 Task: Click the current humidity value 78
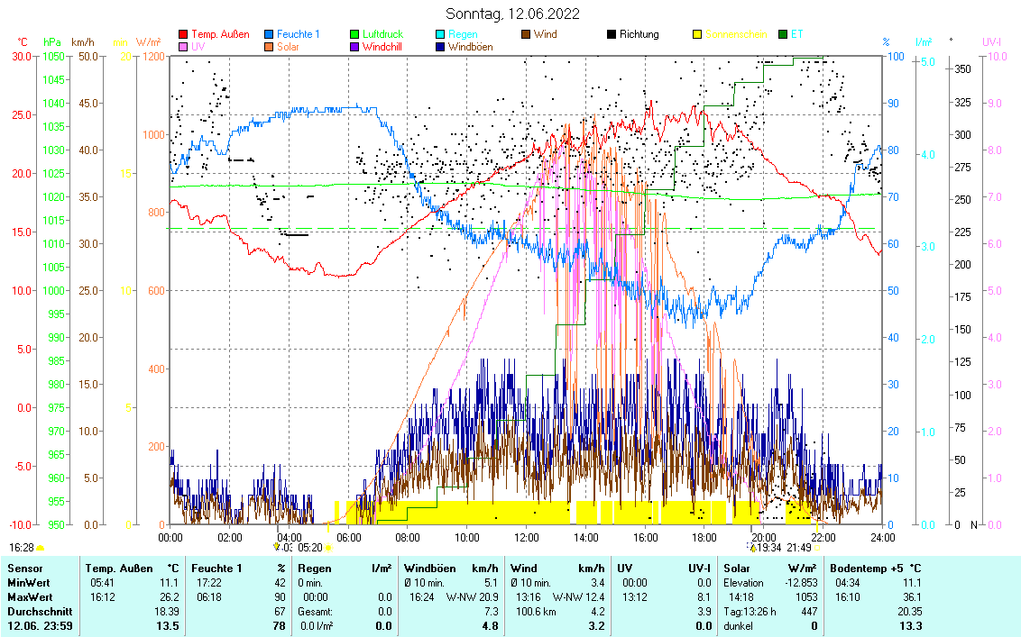point(280,626)
